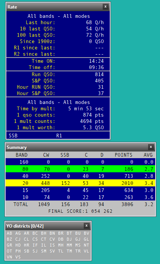Image resolution: width=160 pixels, height=264 pixels.
Task: Select the PH district
Action: [18, 251]
